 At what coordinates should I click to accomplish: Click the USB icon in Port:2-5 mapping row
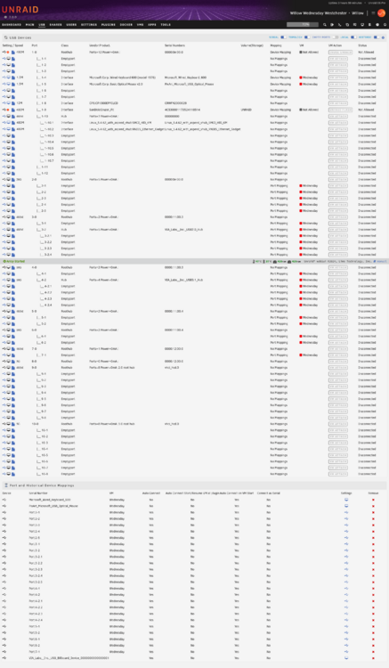[x=4, y=538]
